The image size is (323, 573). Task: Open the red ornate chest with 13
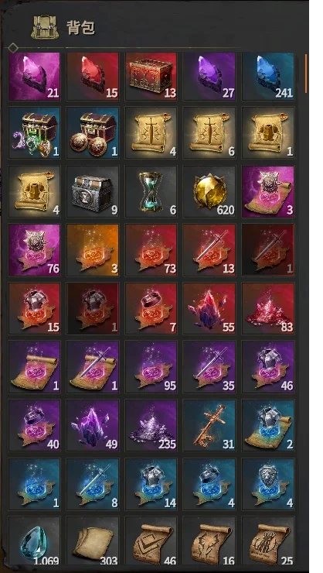151,77
